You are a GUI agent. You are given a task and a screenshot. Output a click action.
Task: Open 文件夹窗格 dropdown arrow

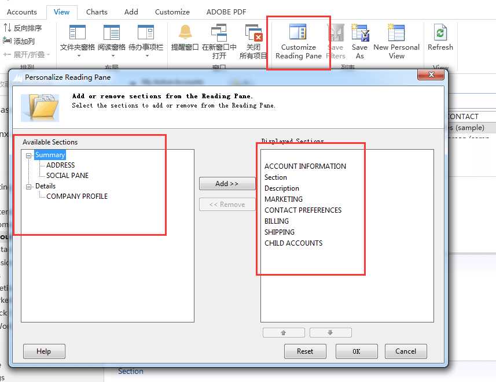[x=79, y=56]
